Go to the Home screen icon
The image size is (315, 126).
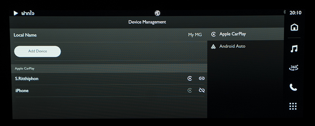coord(294,27)
